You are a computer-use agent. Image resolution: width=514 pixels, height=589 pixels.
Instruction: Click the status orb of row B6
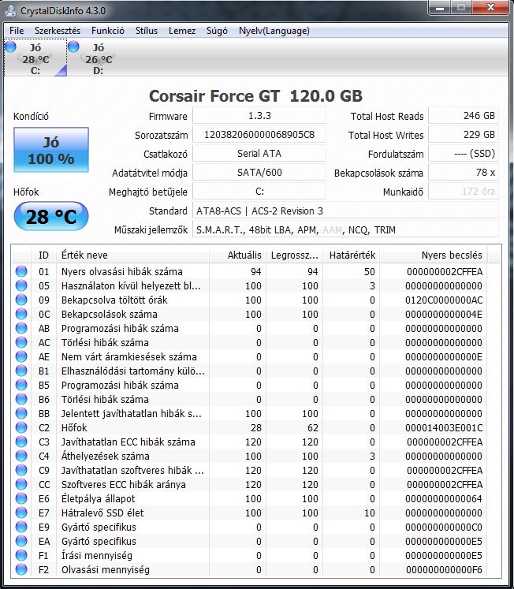pyautogui.click(x=21, y=399)
